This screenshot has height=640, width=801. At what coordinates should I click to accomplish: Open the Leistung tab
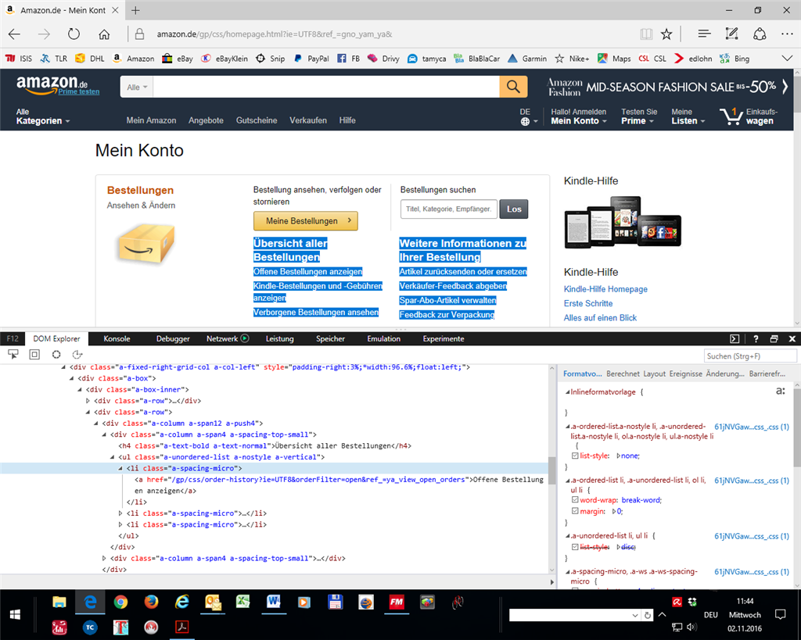pos(279,339)
